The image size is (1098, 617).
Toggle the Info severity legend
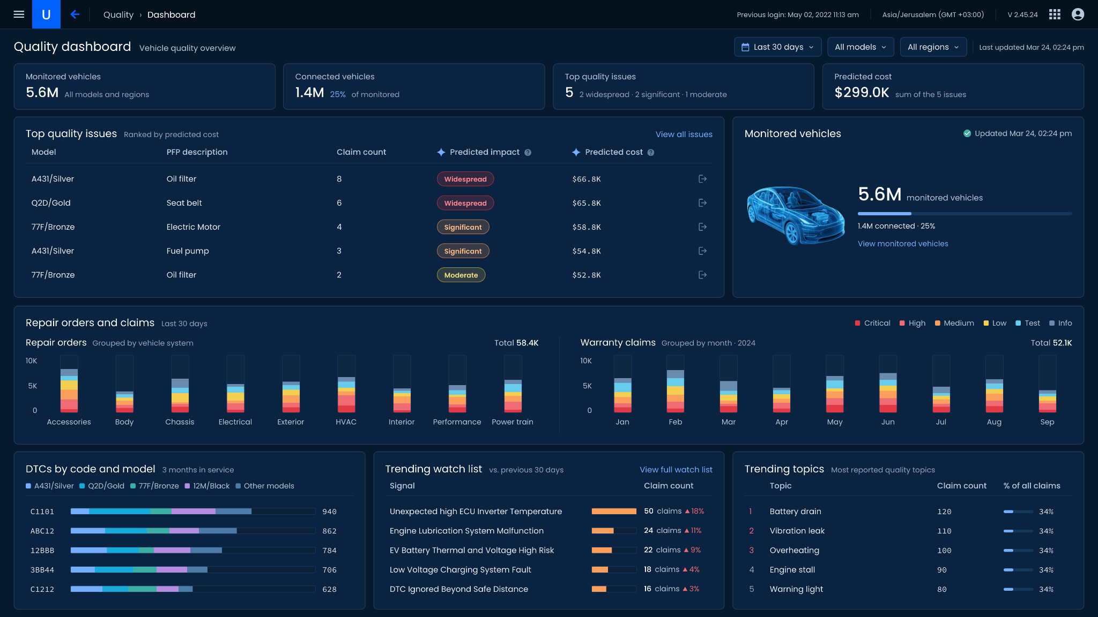pos(1060,323)
